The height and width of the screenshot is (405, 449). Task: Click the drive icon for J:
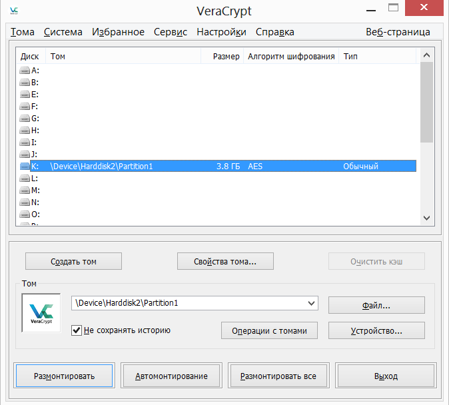pyautogui.click(x=25, y=155)
